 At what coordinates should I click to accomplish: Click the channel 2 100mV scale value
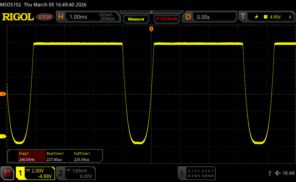[x=80, y=171]
